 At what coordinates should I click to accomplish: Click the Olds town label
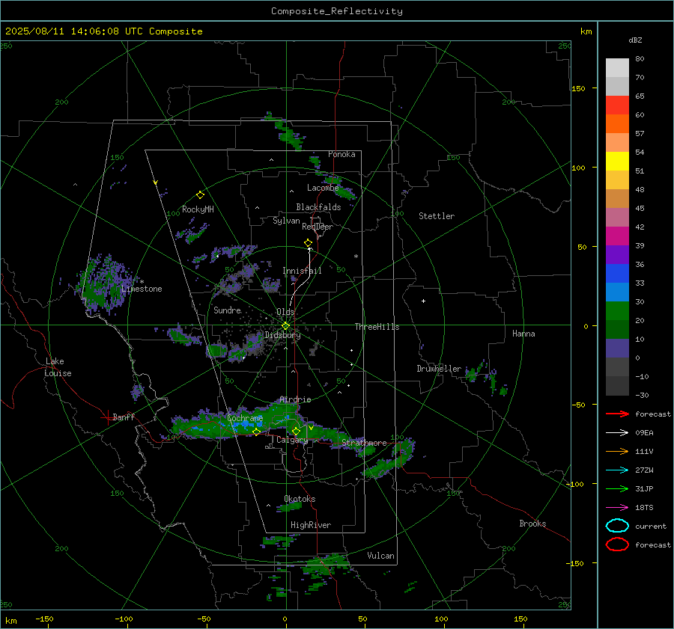click(x=285, y=312)
